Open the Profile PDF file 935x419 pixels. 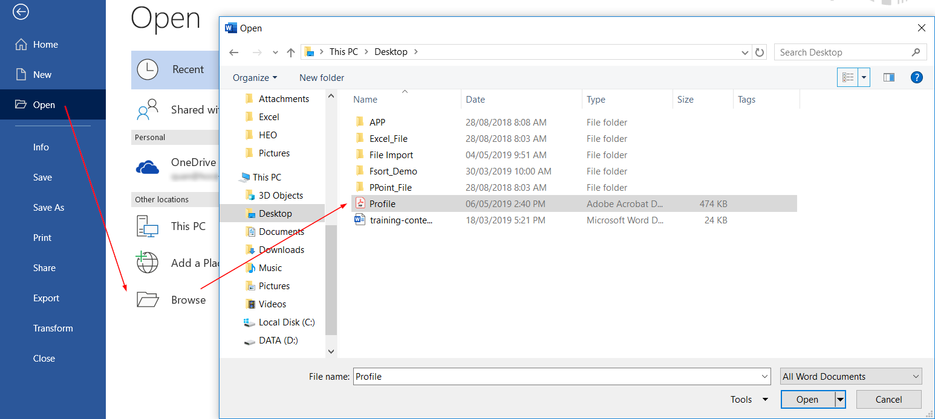pyautogui.click(x=382, y=203)
